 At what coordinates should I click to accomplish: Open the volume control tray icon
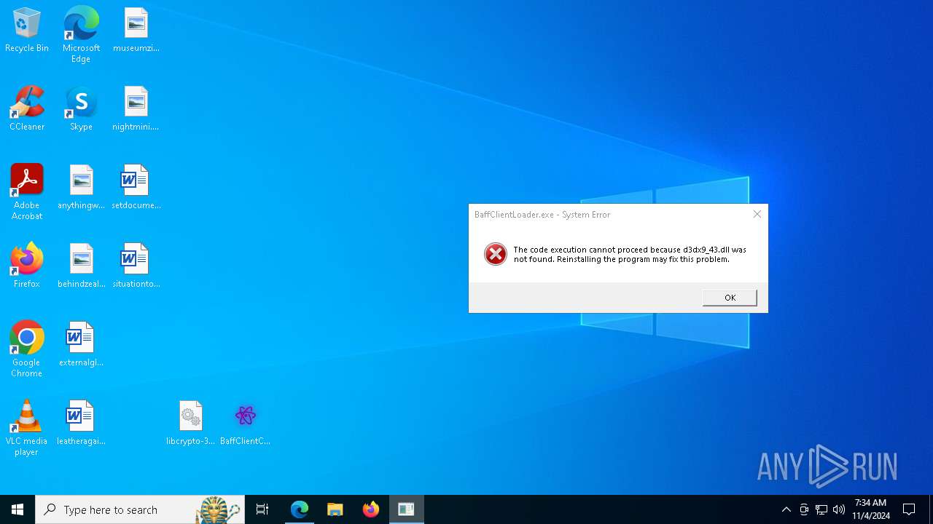[839, 509]
